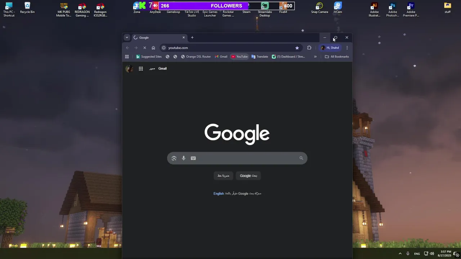Open the REDRAGON Gaming desktop icon
Viewport: 461px width, 259px height.
pos(82,10)
